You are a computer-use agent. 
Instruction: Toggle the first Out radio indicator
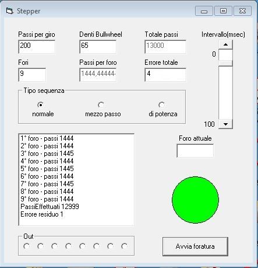tap(26, 246)
